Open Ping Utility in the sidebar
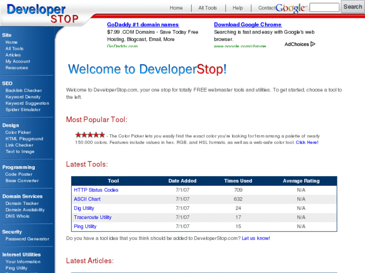The height and width of the screenshot is (273, 365). point(16,268)
